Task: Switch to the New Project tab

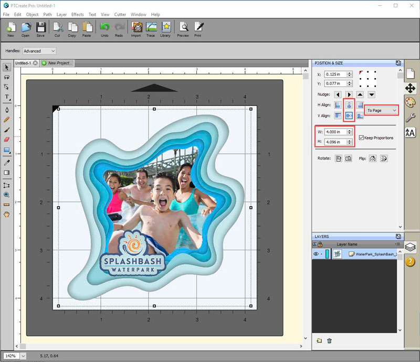Action: pyautogui.click(x=57, y=63)
